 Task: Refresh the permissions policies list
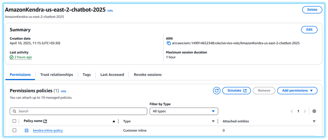click(x=217, y=91)
